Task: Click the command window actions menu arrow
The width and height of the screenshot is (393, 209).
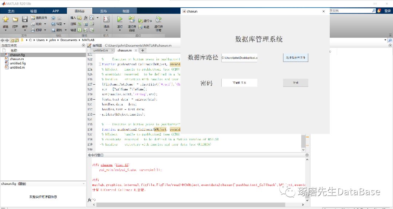Action: 307,155
